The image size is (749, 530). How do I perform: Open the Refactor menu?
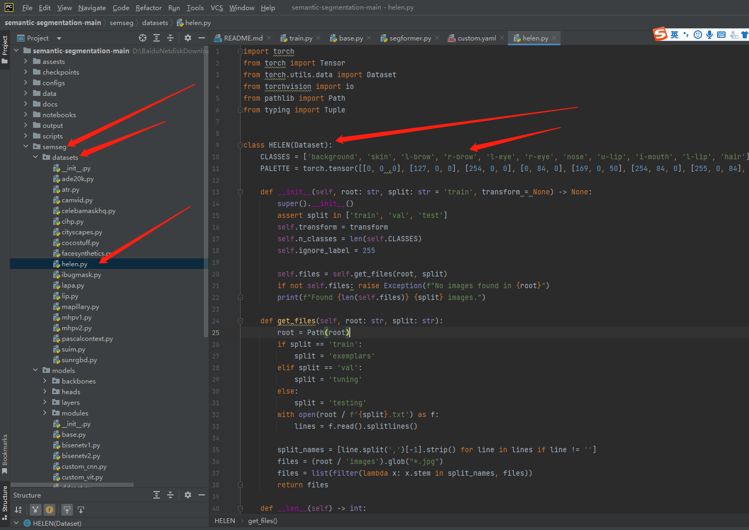(x=149, y=7)
